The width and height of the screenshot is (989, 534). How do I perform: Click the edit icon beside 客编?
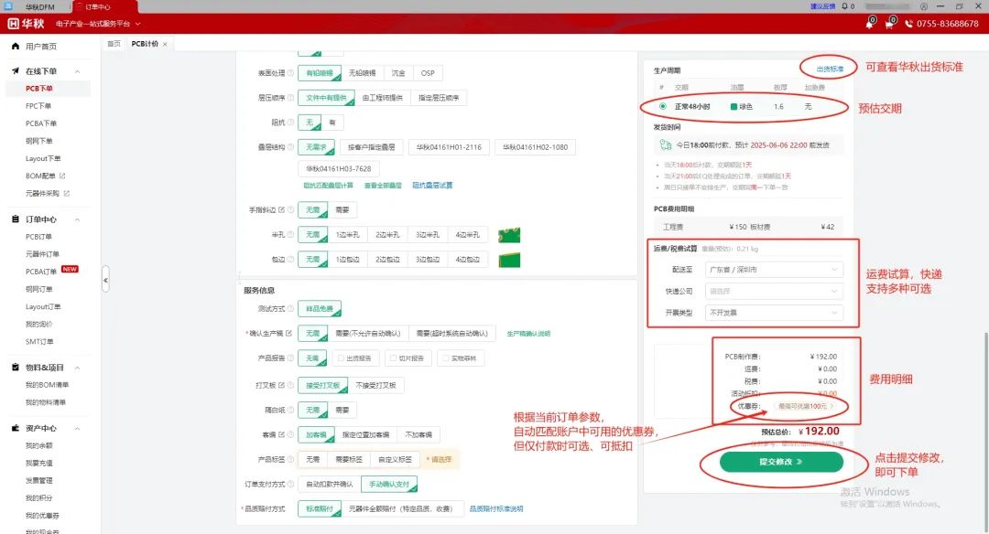coord(281,434)
